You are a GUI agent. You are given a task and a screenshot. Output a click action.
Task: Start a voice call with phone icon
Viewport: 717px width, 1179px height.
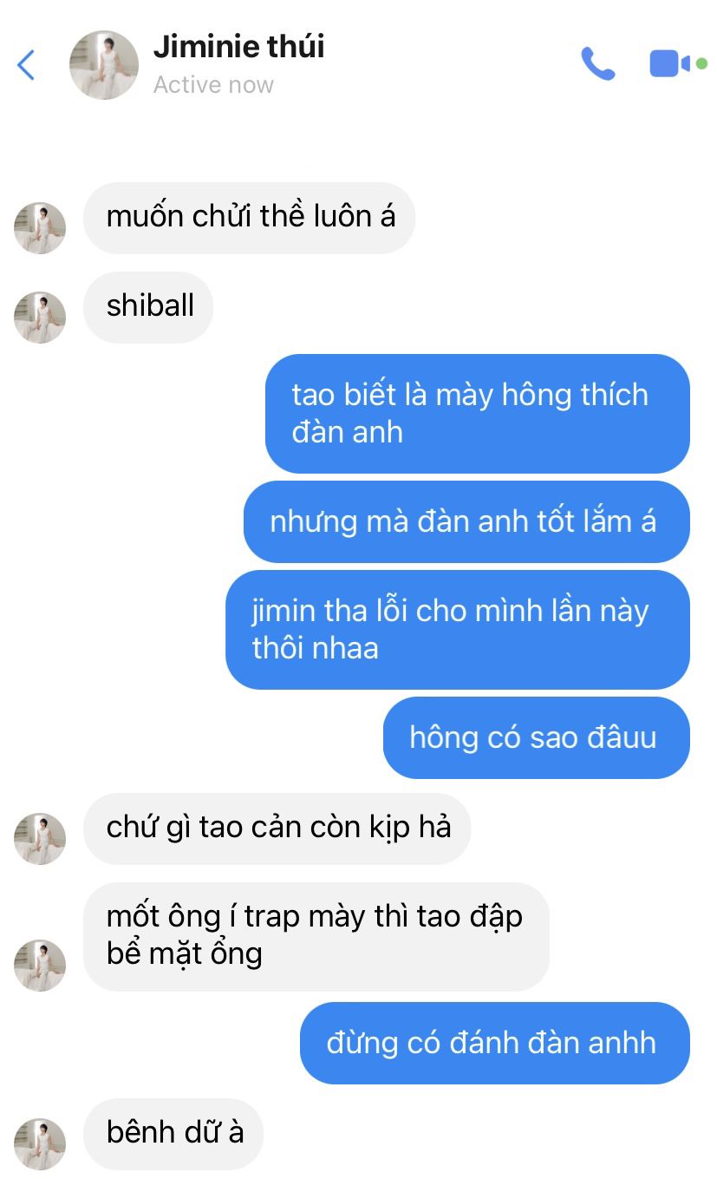coord(598,64)
